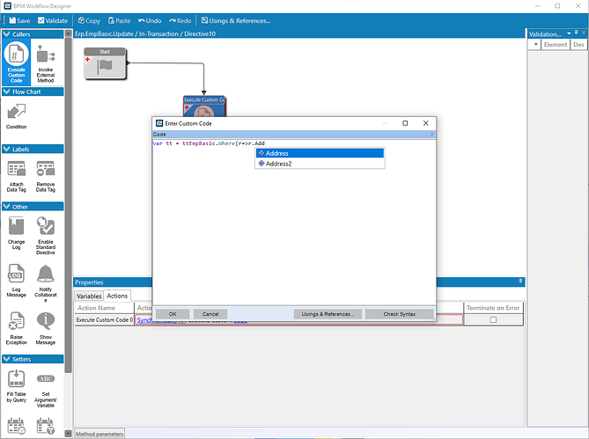Choose Address2 from the autocomplete list

click(x=320, y=164)
